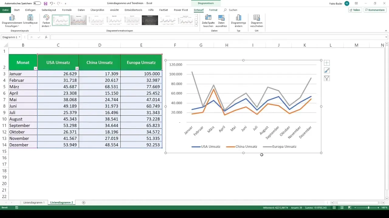Open Diagrammelement hinzufügen dropdown
The height and width of the screenshot is (218, 389).
pos(12,21)
